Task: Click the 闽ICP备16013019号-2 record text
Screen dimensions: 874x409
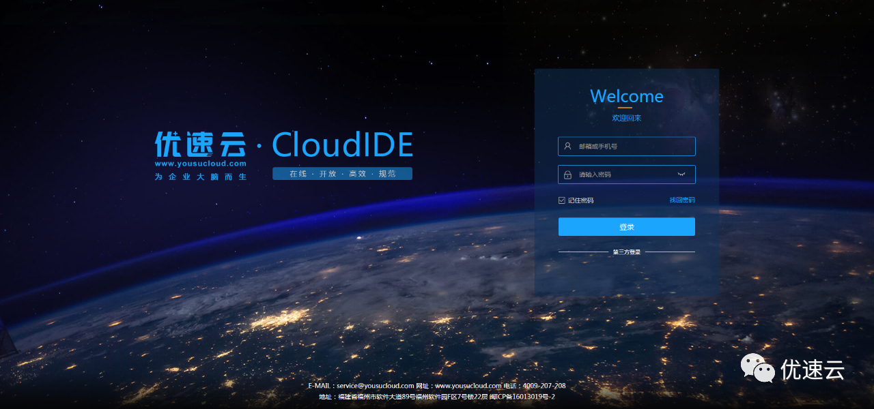Action: point(522,397)
